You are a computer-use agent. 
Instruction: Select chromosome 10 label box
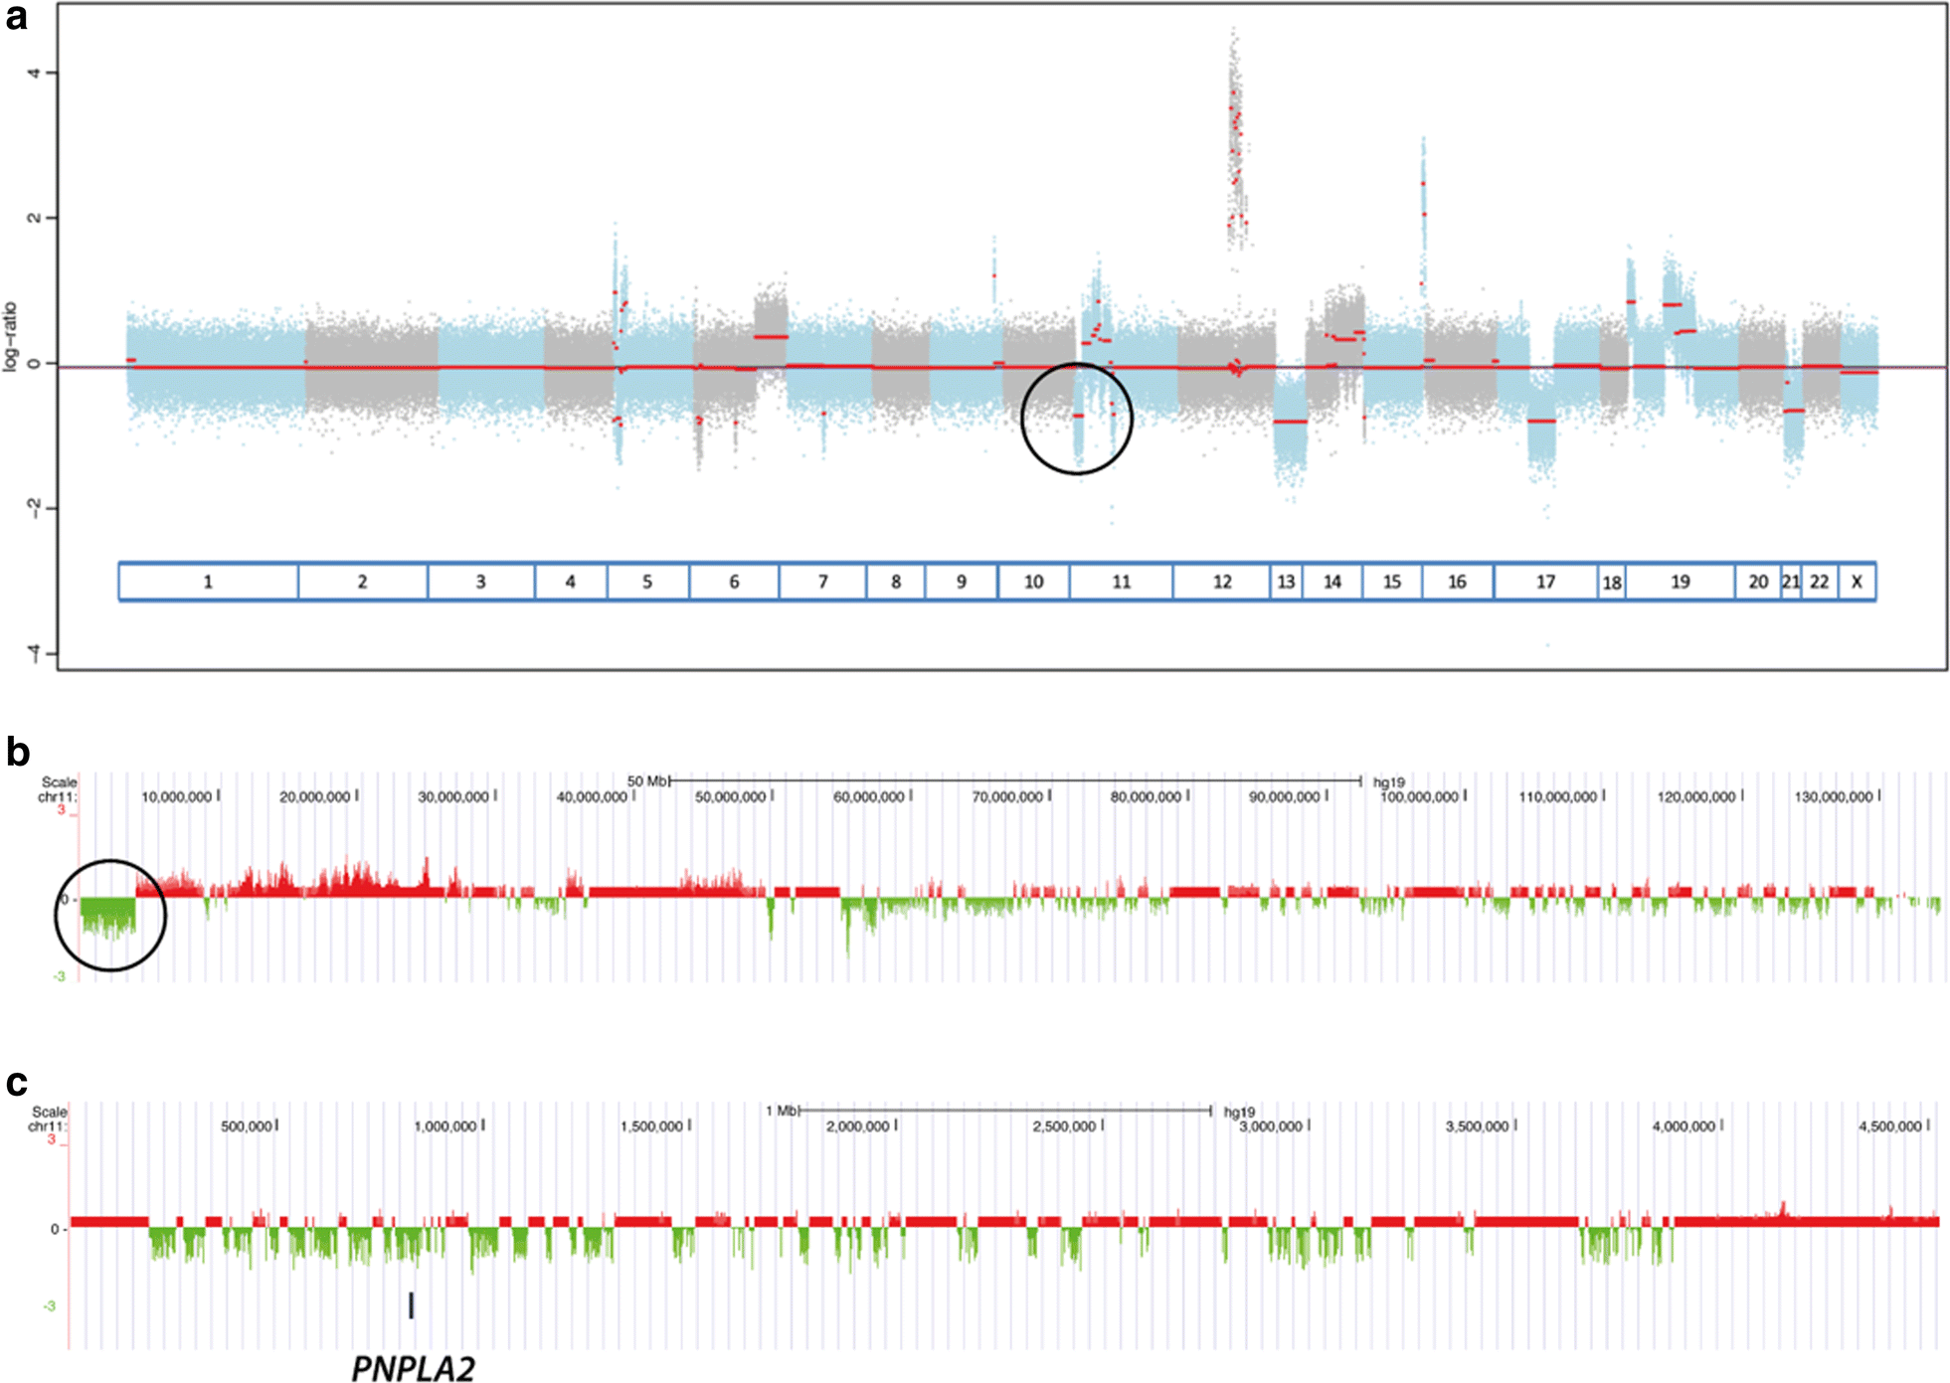(1034, 582)
